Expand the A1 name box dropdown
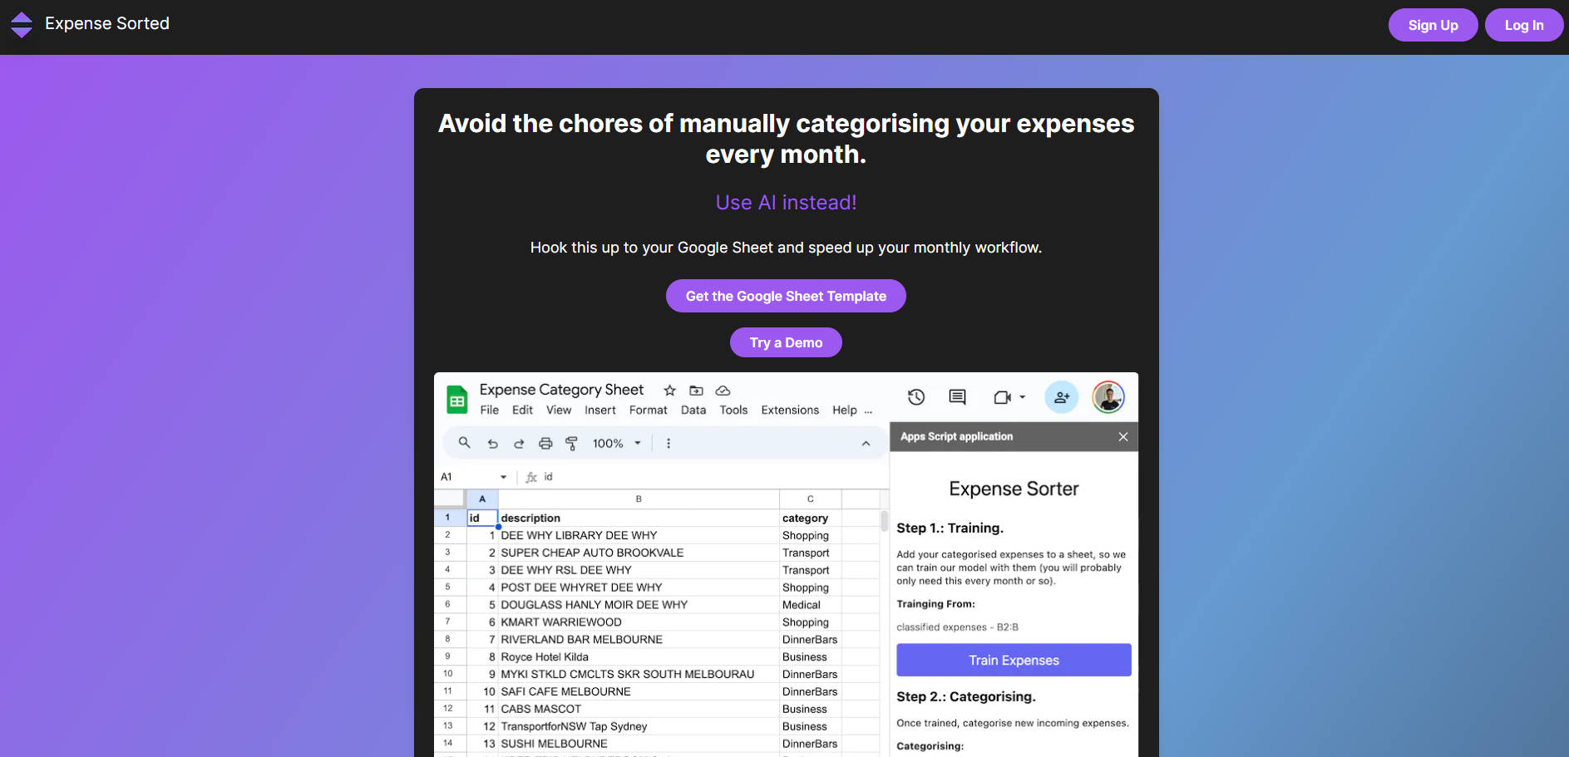 point(503,477)
